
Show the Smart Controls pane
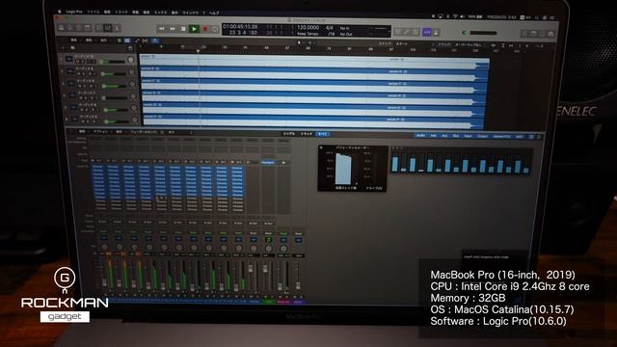pos(99,28)
